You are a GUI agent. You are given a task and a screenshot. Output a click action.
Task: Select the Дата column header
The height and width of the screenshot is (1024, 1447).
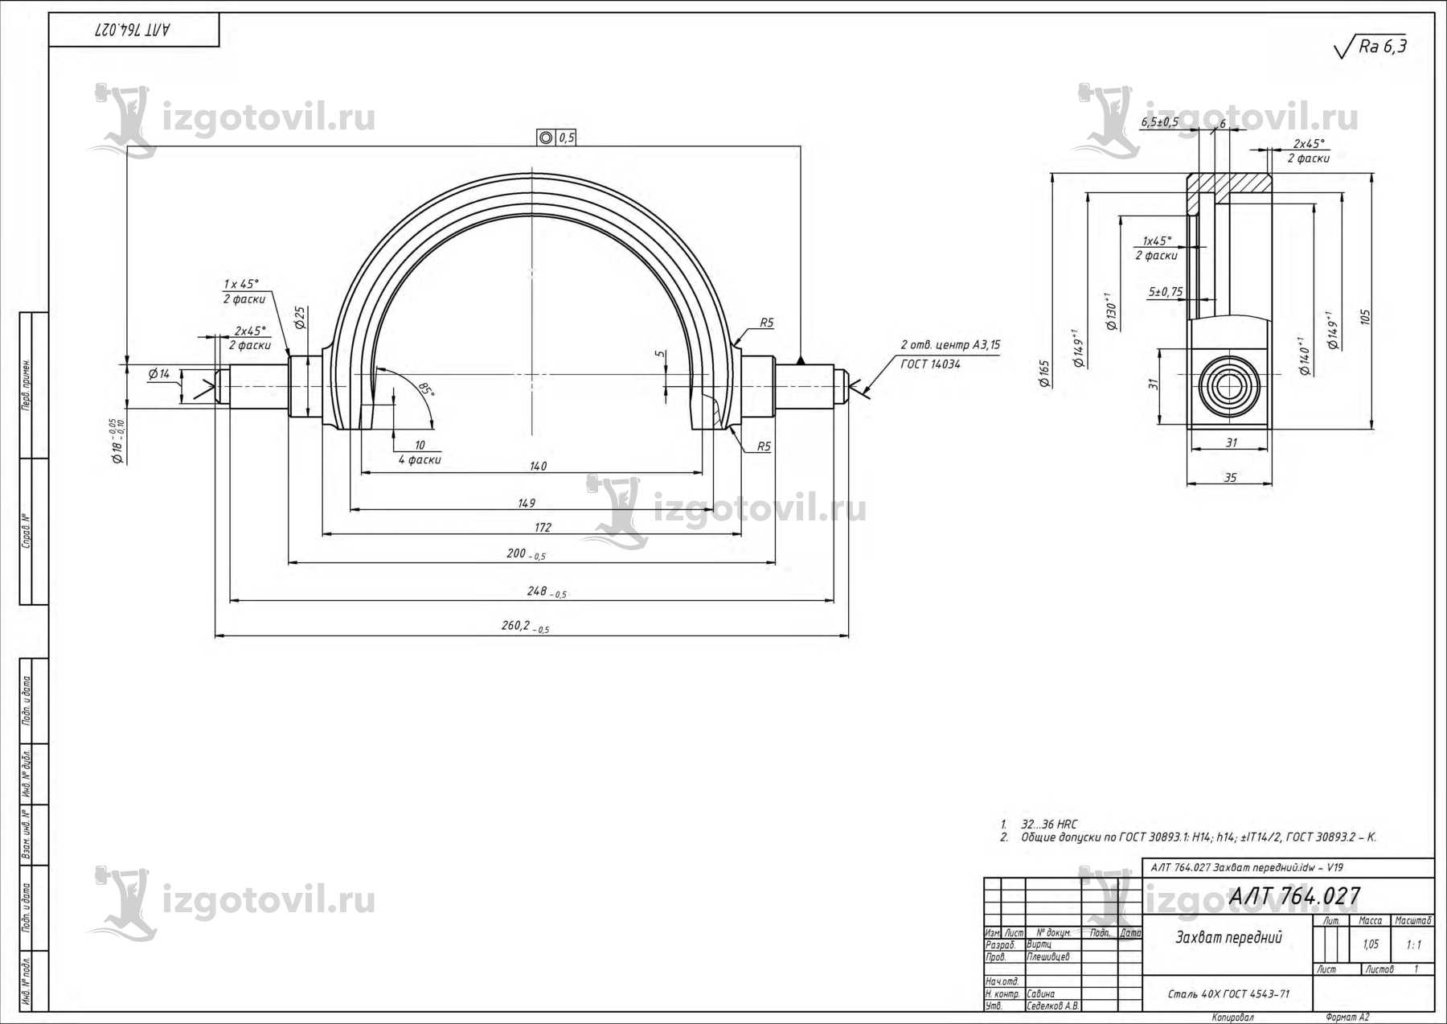point(1130,932)
